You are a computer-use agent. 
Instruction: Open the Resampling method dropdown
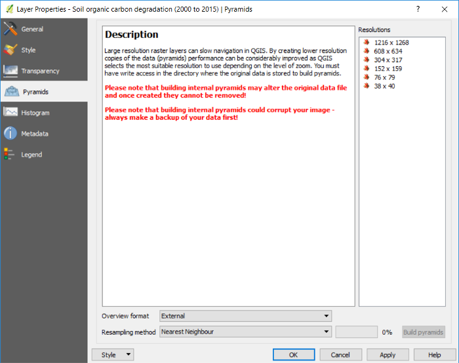click(x=245, y=332)
